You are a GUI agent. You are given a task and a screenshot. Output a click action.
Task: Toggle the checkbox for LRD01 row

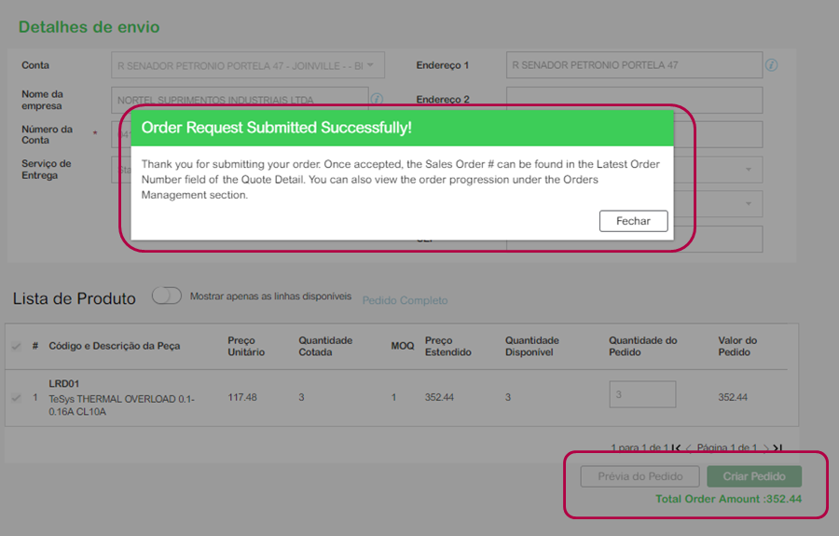(x=16, y=397)
